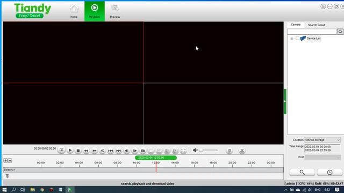The height and width of the screenshot is (193, 344).
Task: Switch to the single-screen layout
Action: coord(151,151)
